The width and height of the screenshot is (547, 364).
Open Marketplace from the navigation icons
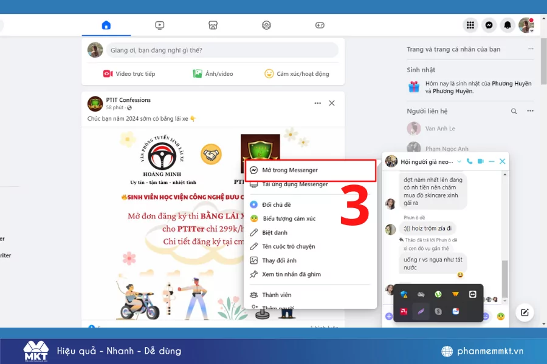coord(213,25)
